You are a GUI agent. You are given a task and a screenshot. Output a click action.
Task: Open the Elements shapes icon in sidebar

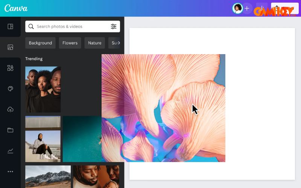[x=11, y=68]
